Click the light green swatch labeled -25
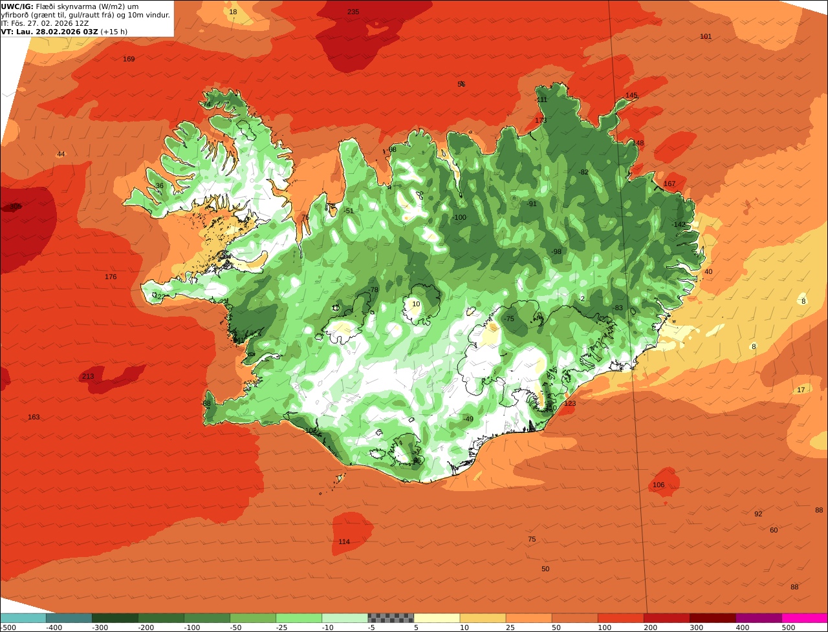 coord(299,618)
